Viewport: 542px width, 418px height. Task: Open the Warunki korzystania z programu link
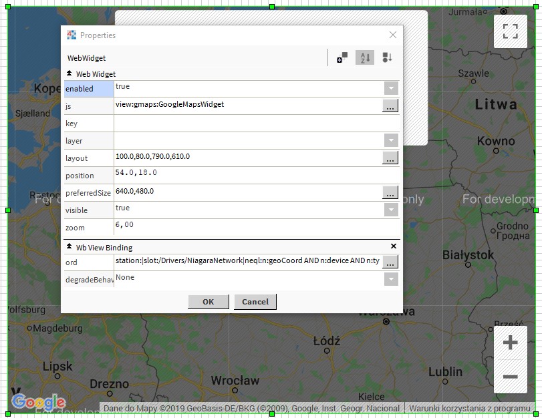tap(469, 408)
